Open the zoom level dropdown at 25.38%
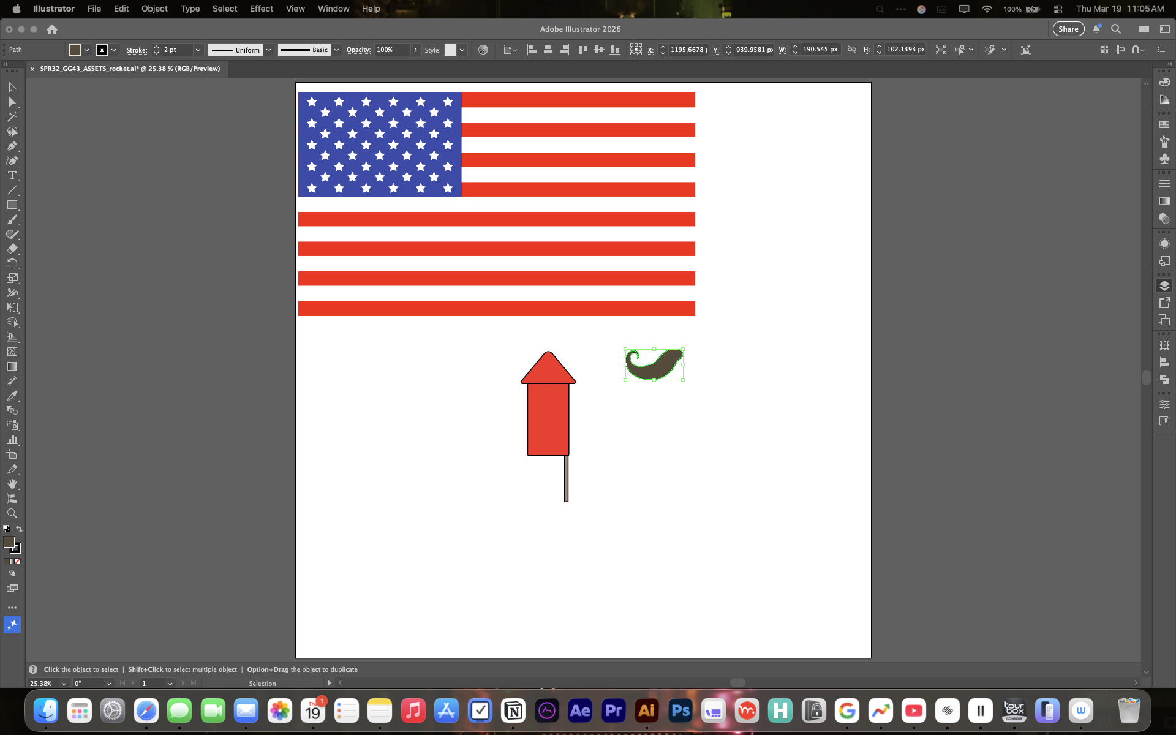This screenshot has width=1176, height=735. click(64, 684)
